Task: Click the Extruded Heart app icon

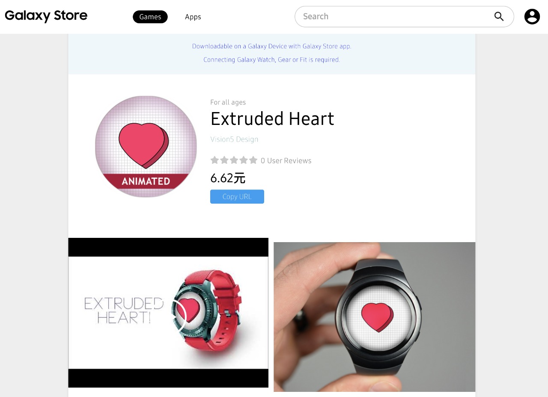Action: pos(146,147)
